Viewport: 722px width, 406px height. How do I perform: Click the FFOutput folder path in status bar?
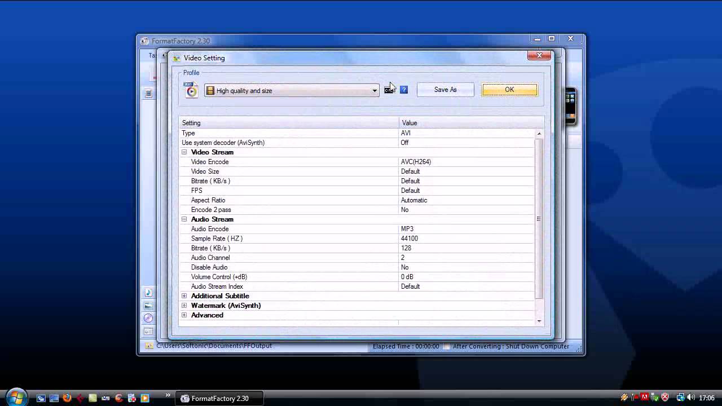coord(214,346)
